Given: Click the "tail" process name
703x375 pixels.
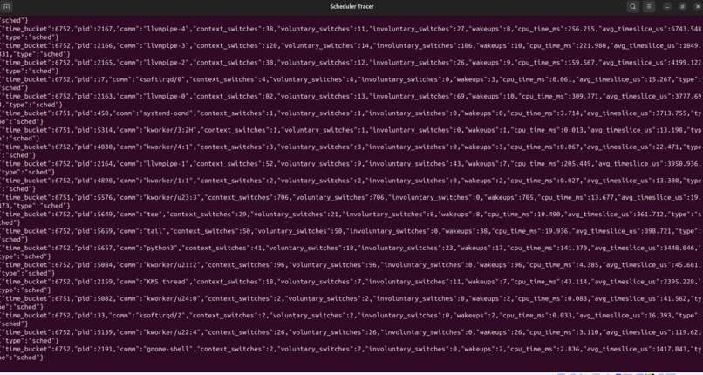Looking at the screenshot, I should tap(154, 231).
